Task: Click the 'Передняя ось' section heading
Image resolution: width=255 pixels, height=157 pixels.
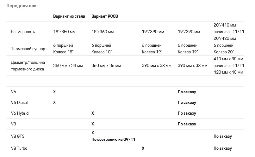Action: pos(21,6)
